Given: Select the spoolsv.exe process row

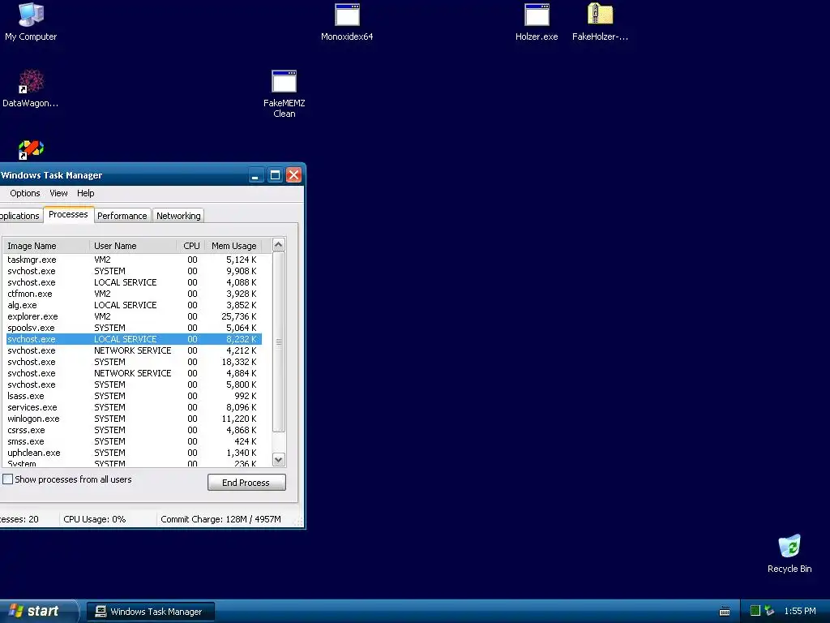Looking at the screenshot, I should (134, 328).
